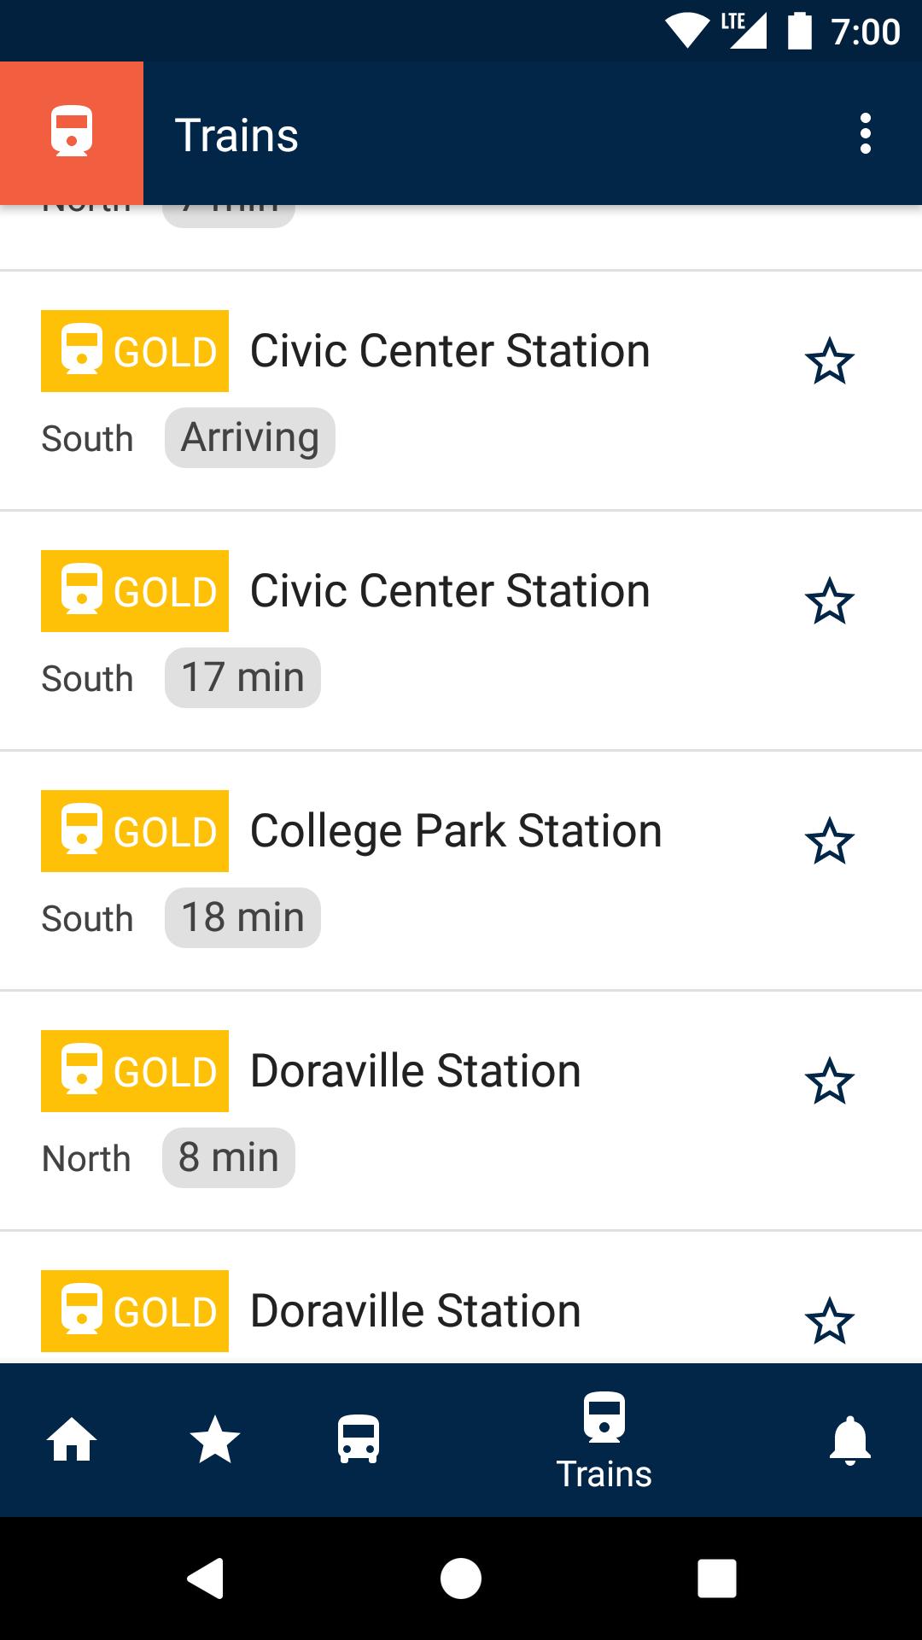Screen dimensions: 922x1640
Task: Open College Park Station train entry
Action: pos(456,831)
